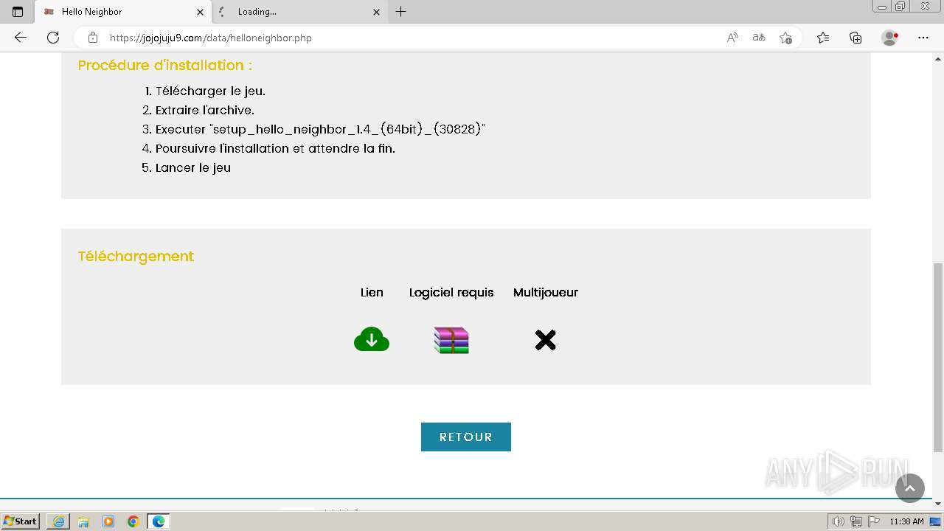Open the tab actions menu icon

coord(18,12)
